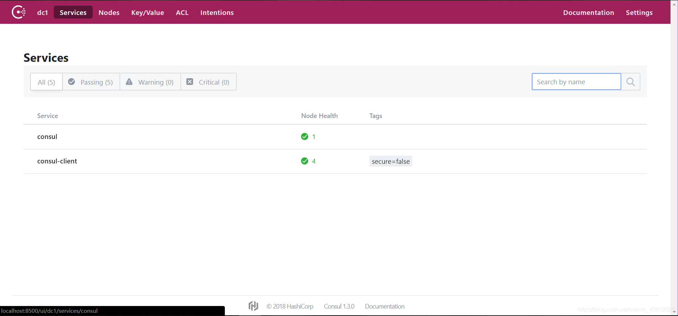
Task: Open the consul service
Action: [x=47, y=137]
